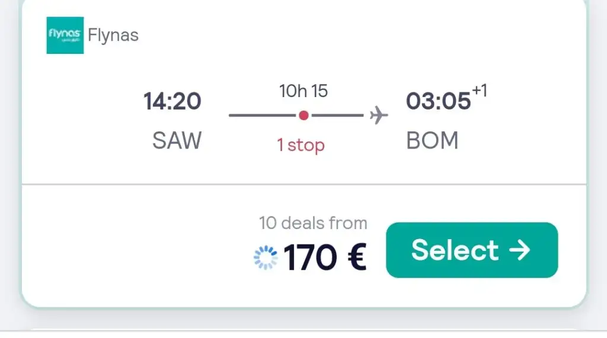Click the route line right of the stop dot

[x=337, y=115]
